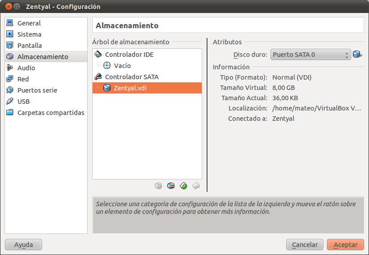Open the Puertos serie category

46,90
